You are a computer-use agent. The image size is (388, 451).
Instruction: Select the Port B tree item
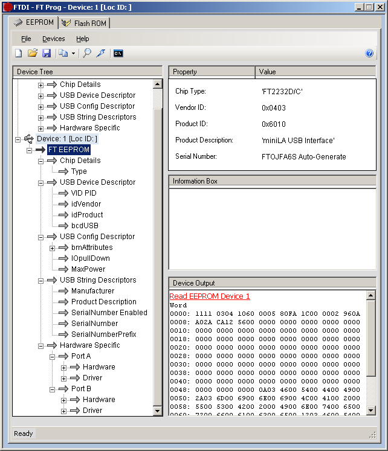(81, 389)
